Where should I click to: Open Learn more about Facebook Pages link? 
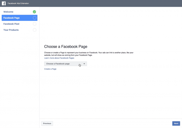(59, 58)
